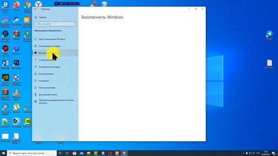Image resolution: width=278 pixels, height=156 pixels.
Task: Open Cortana circle on taskbar
Action: click(x=60, y=153)
